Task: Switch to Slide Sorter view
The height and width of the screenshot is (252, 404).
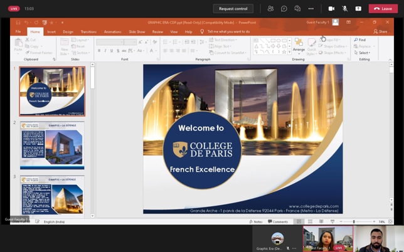Action: tap(310, 221)
